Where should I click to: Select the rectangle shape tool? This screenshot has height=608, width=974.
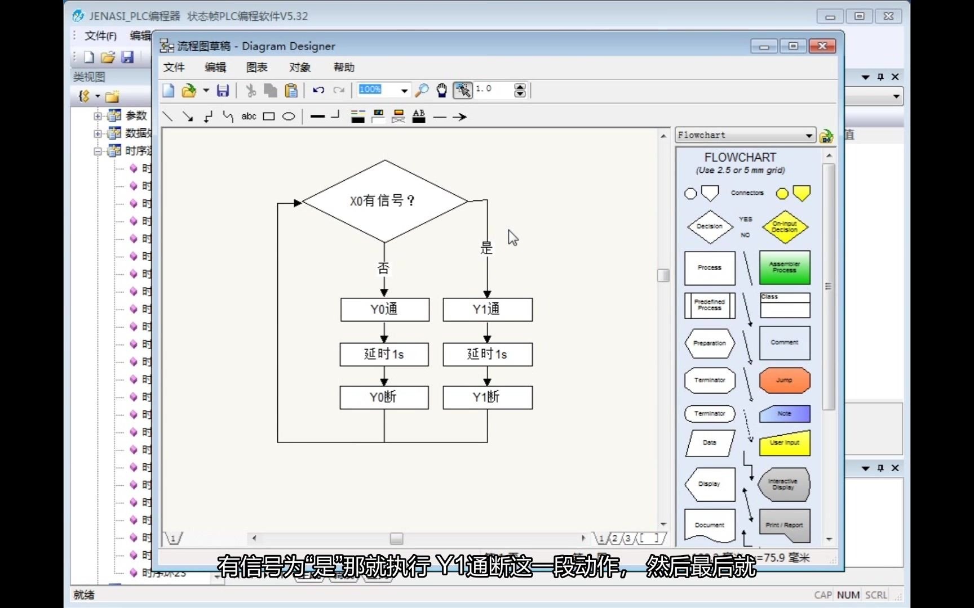pyautogui.click(x=269, y=117)
